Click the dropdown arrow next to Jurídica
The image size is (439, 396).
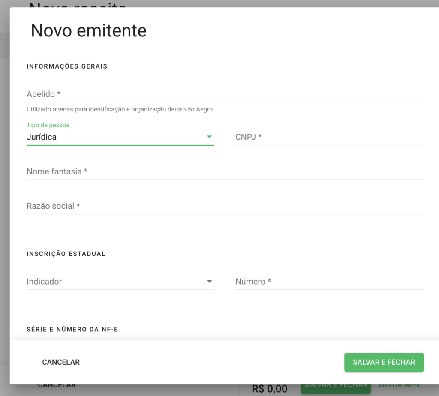point(209,137)
